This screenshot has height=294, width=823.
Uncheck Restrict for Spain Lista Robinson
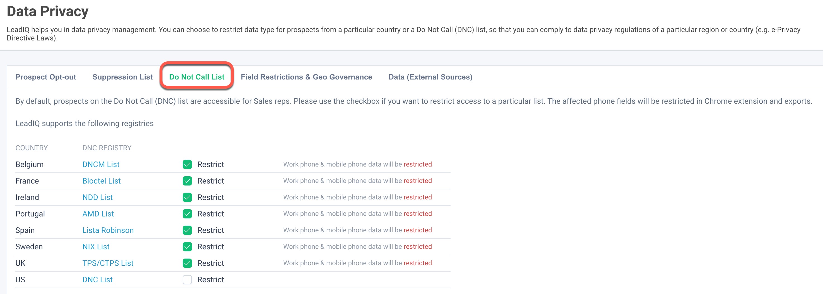(187, 230)
